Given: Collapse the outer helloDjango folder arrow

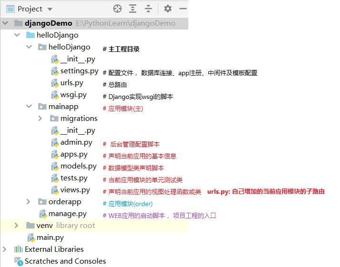Looking at the screenshot, I should pos(17,35).
